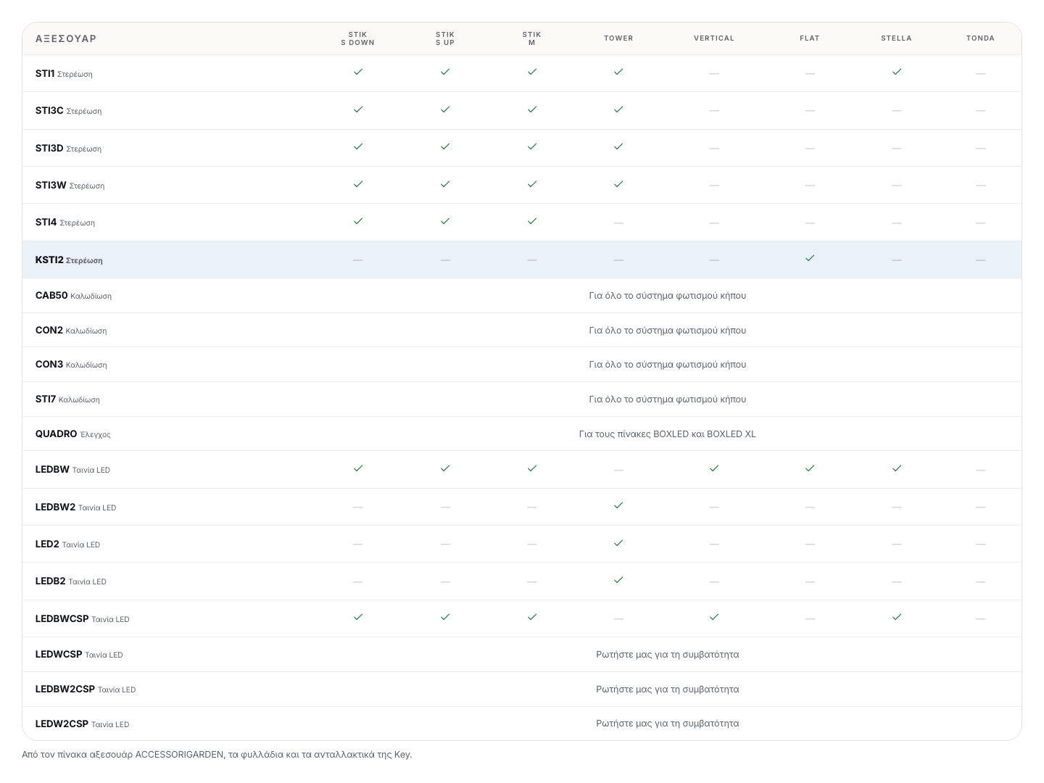Click the TOWER column header
The height and width of the screenshot is (783, 1044).
[618, 38]
